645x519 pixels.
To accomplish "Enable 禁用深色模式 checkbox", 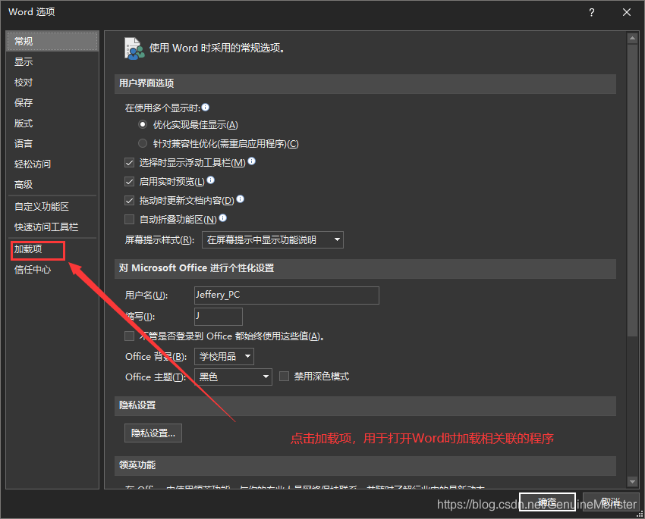I will coord(285,376).
